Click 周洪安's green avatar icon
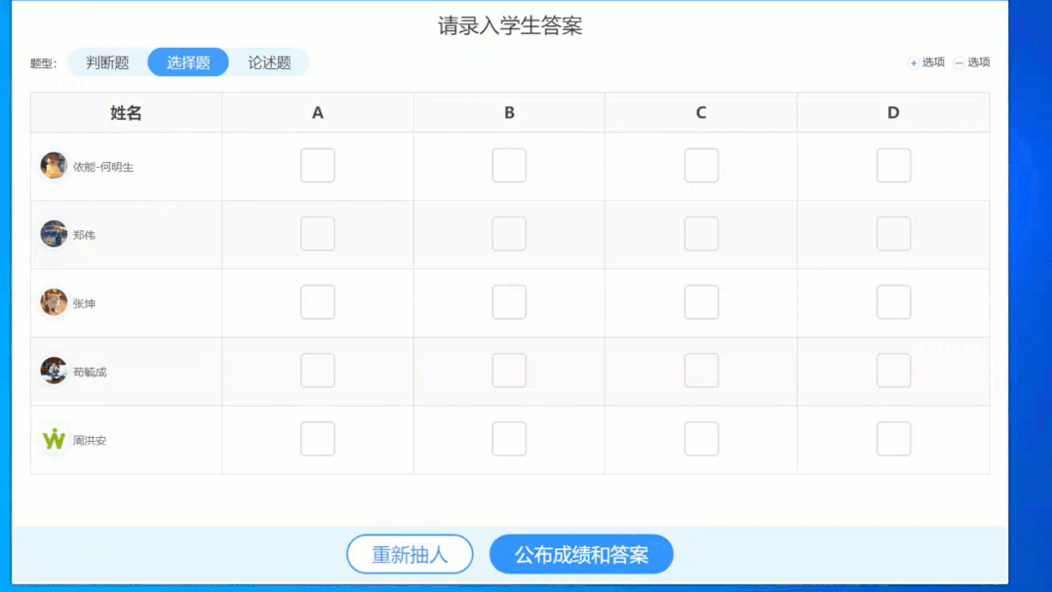 tap(54, 439)
